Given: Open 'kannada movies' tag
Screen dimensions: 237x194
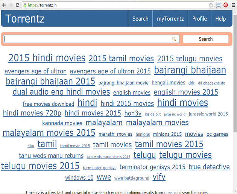Looking at the screenshot, I should pyautogui.click(x=62, y=123).
